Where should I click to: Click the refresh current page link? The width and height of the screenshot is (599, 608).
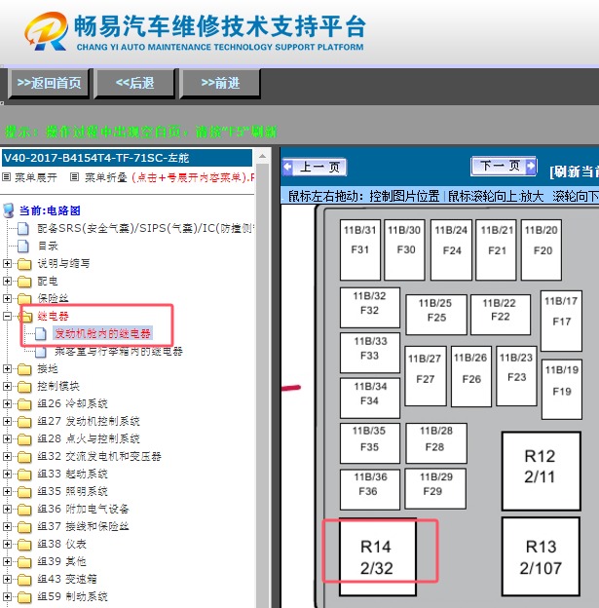point(574,171)
